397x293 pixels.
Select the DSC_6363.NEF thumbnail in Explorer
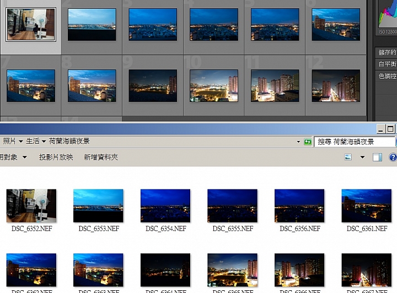(x=98, y=270)
